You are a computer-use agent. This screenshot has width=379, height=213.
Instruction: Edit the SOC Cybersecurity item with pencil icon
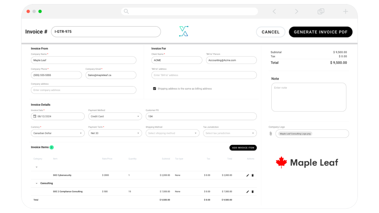coord(247,175)
